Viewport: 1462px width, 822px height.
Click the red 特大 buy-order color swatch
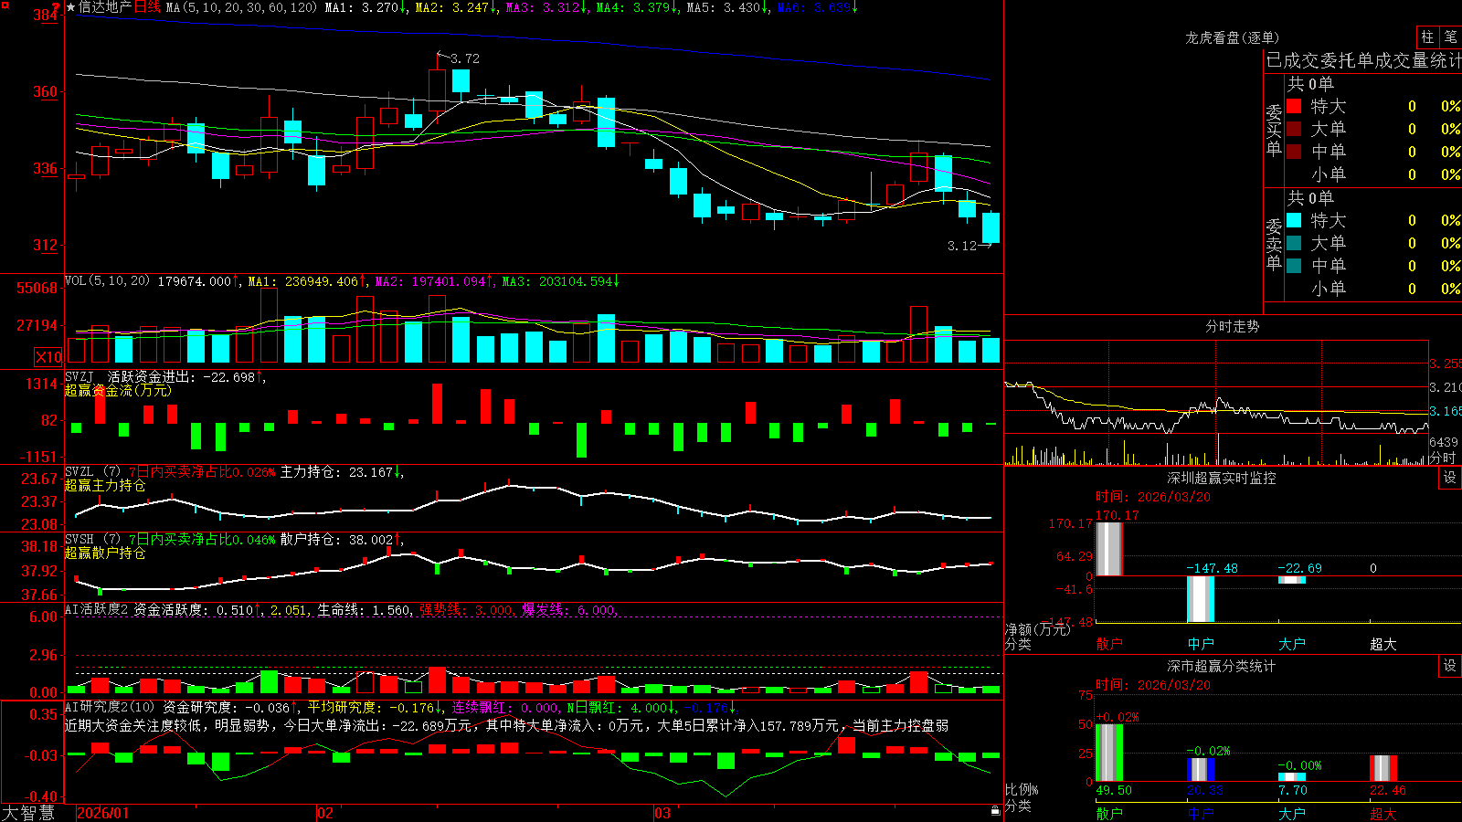coord(1294,106)
